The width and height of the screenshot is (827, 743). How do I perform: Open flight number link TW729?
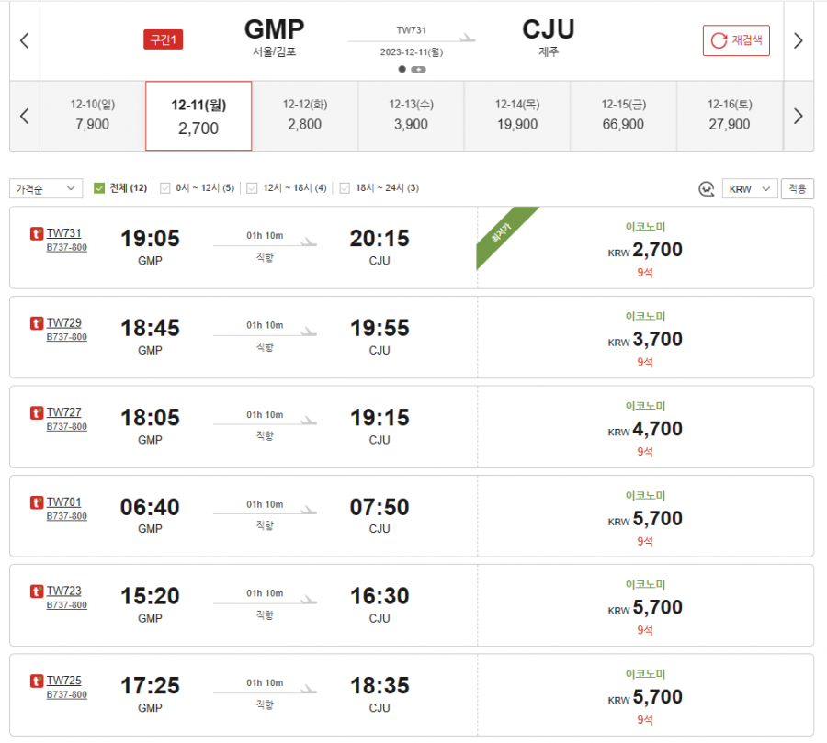pyautogui.click(x=64, y=322)
